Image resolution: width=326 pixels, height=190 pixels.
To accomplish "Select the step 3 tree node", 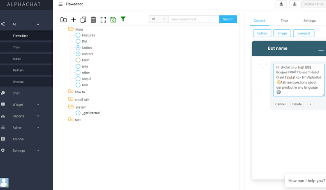I will [87, 79].
